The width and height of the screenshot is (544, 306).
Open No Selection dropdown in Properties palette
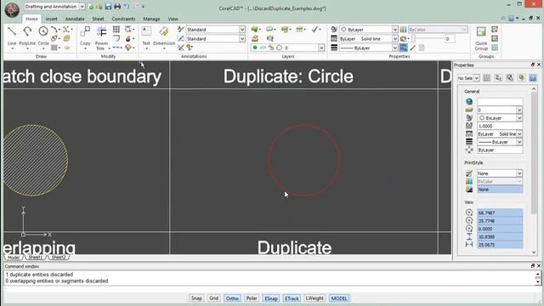[477, 78]
